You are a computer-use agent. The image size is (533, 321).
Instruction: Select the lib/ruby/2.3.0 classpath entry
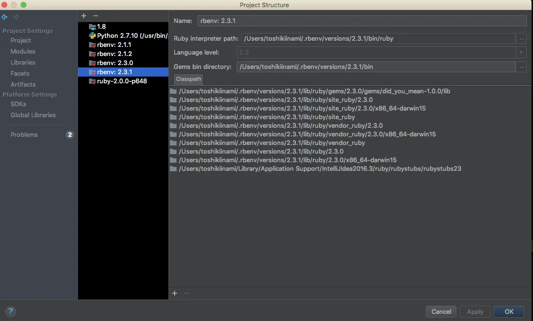(x=261, y=151)
